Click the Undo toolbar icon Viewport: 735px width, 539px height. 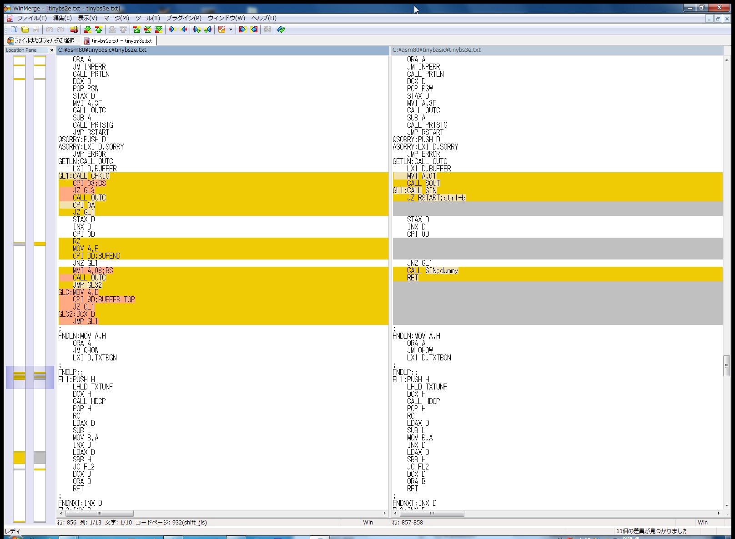point(49,30)
